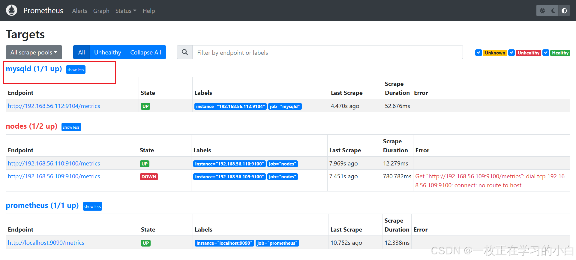Click the prometheus (1/1 up) heading
576x260 pixels.
tap(42, 206)
